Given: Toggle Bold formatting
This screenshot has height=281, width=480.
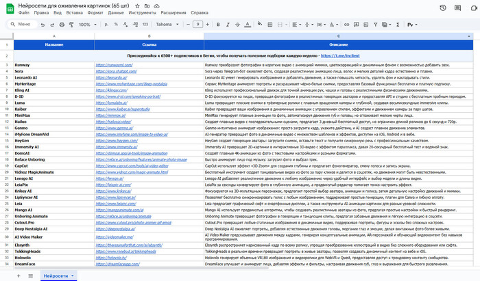Looking at the screenshot, I should 219,24.
